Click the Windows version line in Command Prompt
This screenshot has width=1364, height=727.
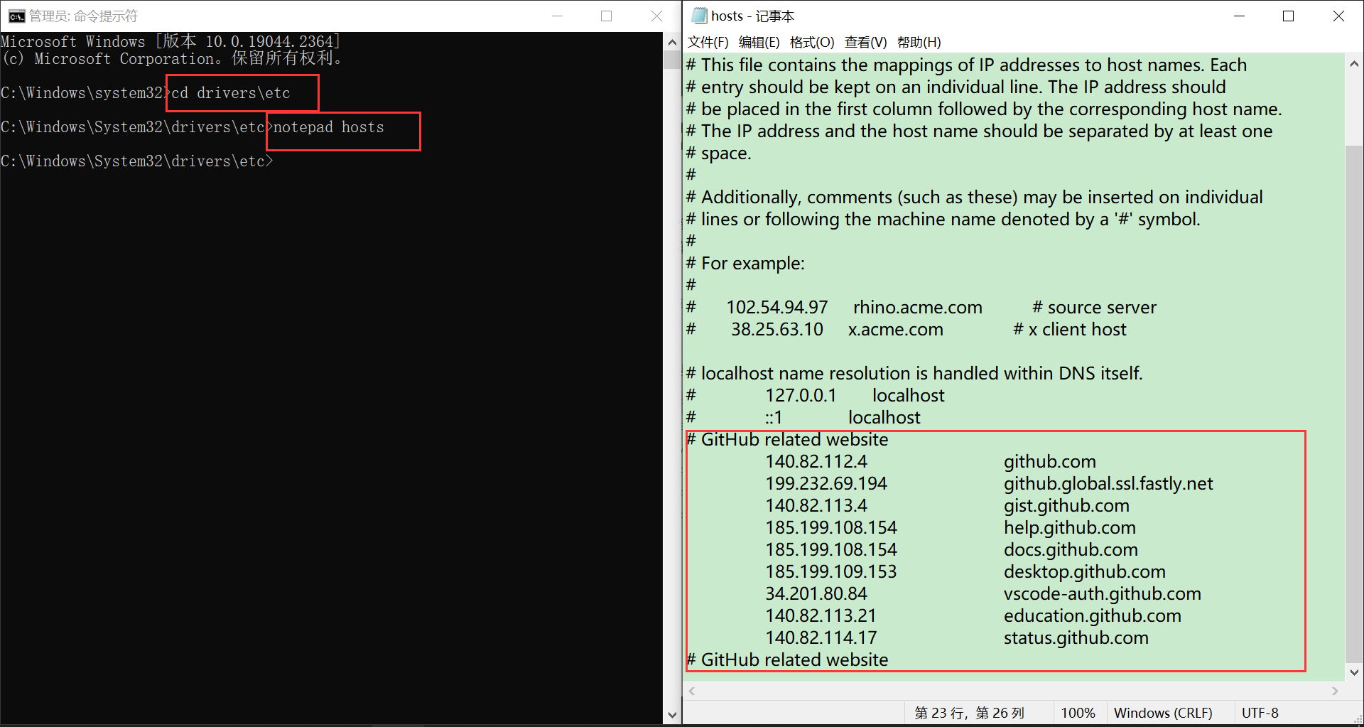(170, 42)
